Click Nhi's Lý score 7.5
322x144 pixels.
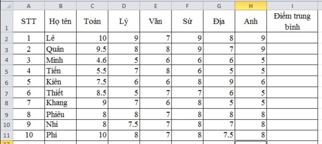(x=124, y=124)
